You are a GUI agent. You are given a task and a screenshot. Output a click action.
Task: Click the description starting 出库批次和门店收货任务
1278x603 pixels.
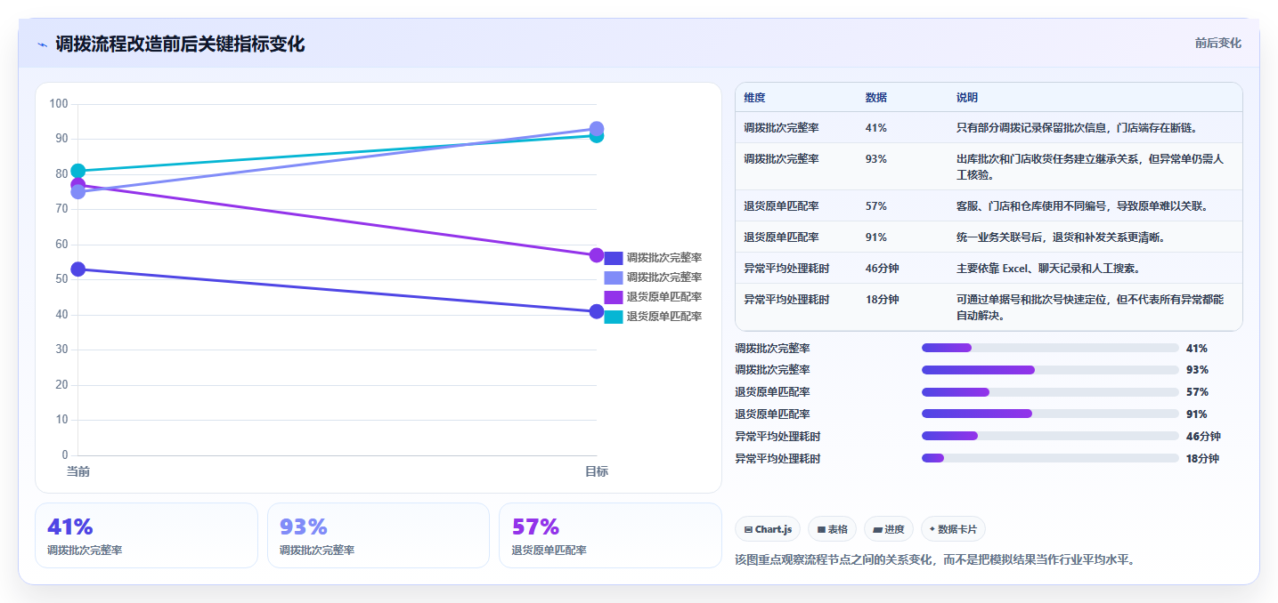tap(1090, 166)
